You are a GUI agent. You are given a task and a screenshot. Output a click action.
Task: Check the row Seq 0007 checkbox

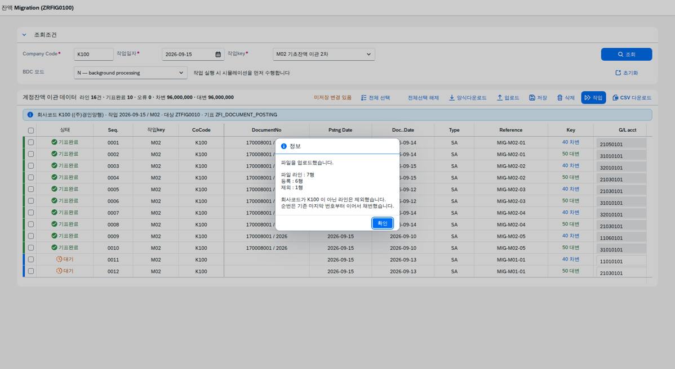(31, 212)
